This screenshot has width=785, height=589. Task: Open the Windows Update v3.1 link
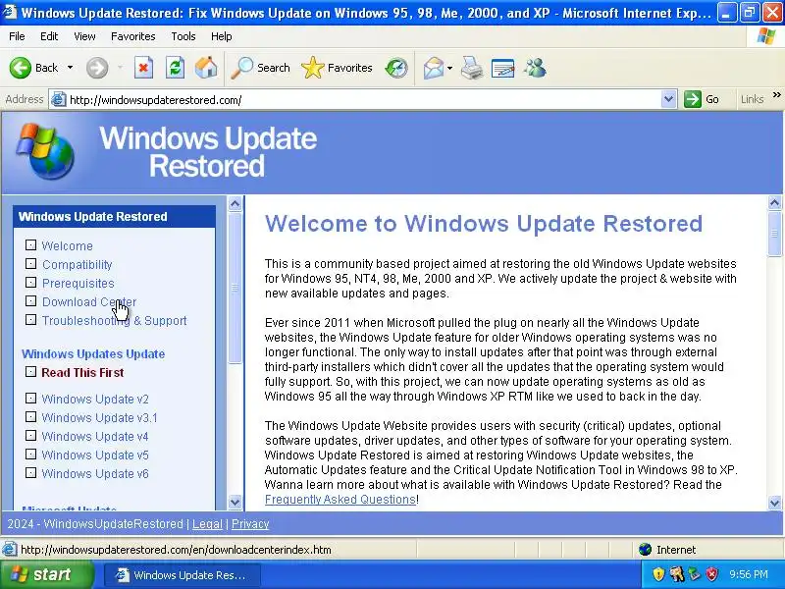(100, 418)
